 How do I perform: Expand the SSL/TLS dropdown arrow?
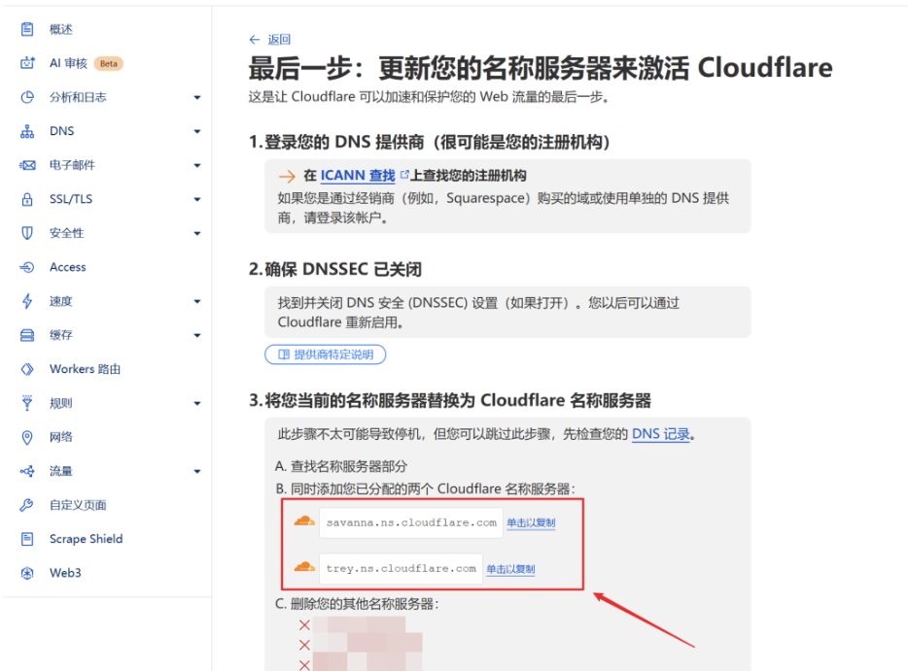pyautogui.click(x=197, y=200)
